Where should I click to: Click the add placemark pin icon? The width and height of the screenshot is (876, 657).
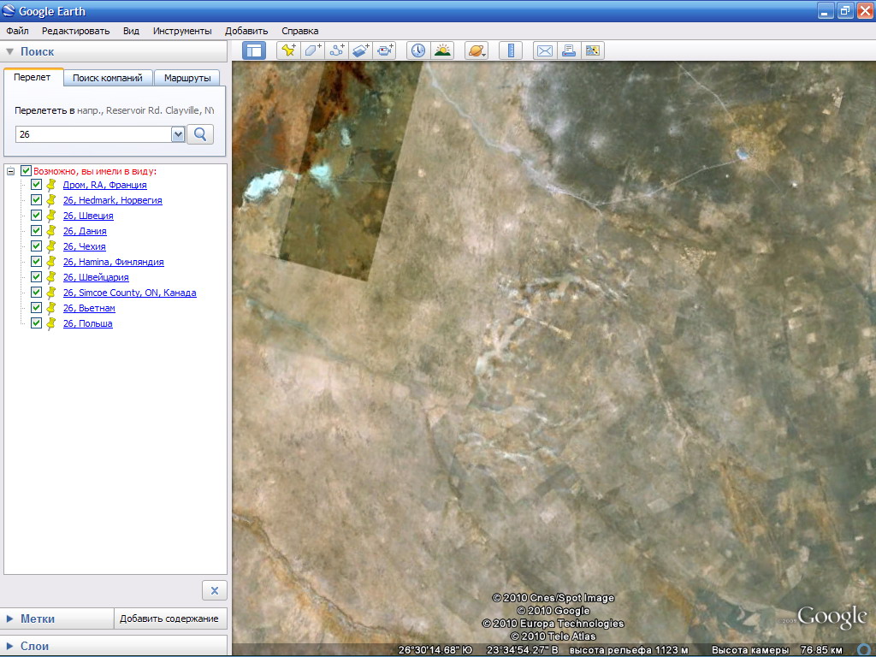pyautogui.click(x=288, y=50)
